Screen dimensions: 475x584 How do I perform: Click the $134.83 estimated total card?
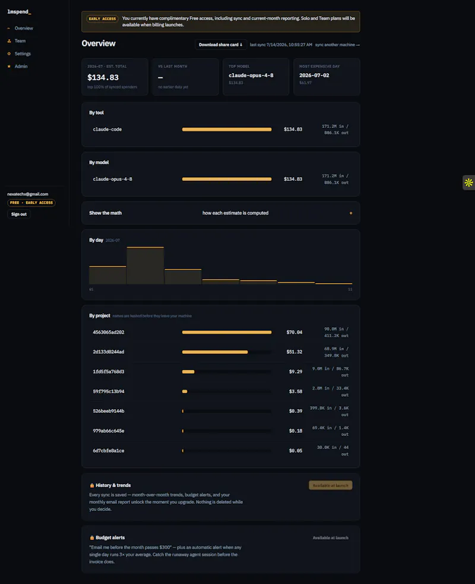[115, 77]
